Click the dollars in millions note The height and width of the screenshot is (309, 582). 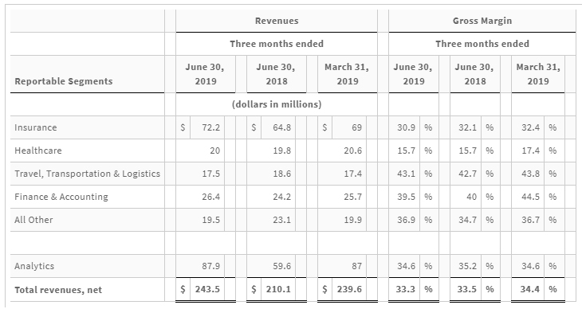click(x=277, y=104)
